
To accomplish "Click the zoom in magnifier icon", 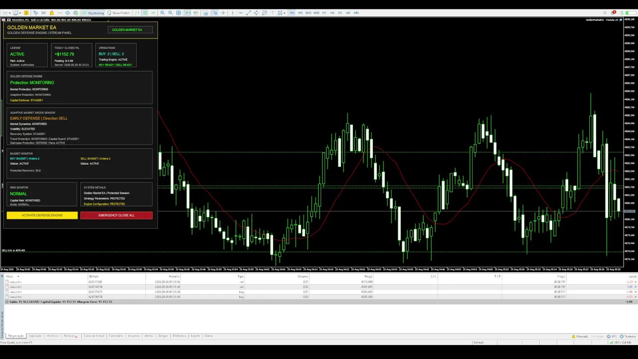I will point(162,13).
